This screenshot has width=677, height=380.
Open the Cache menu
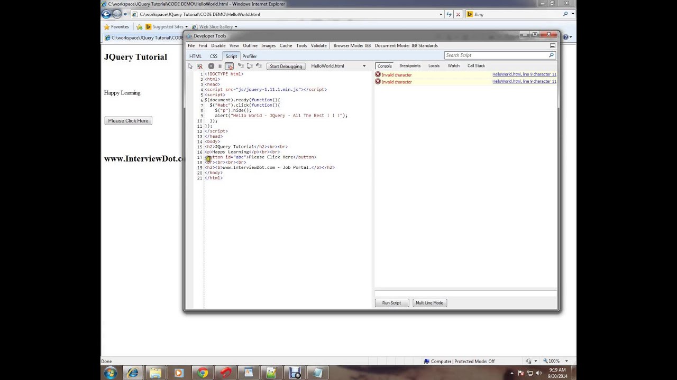(x=286, y=45)
